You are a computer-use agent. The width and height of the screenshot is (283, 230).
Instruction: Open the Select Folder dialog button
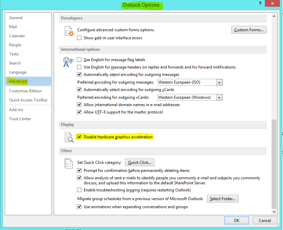click(x=223, y=199)
